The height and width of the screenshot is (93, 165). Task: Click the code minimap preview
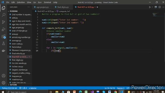(x=158, y=15)
